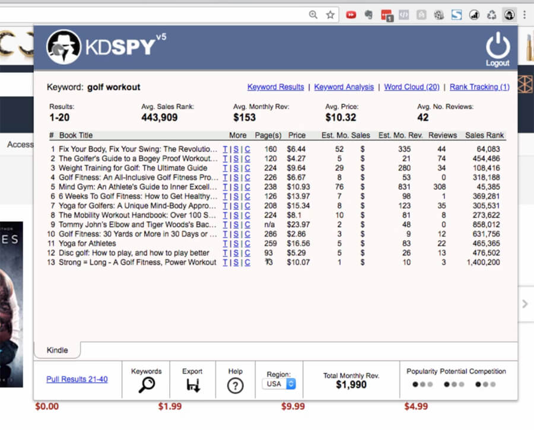Click the Evernote elephant extension icon
534x430 pixels.
[x=368, y=15]
